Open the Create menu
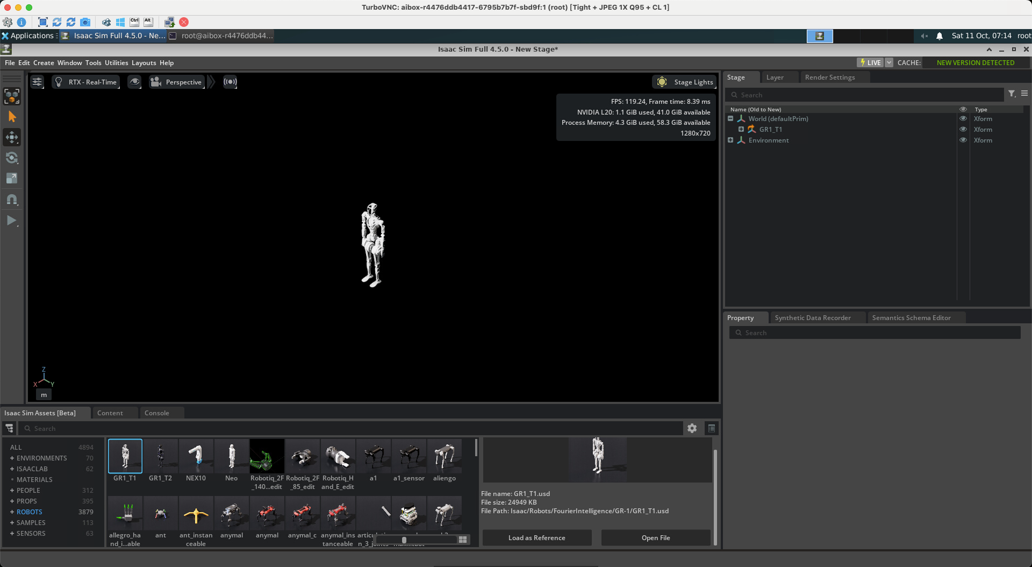This screenshot has width=1032, height=567. click(44, 63)
